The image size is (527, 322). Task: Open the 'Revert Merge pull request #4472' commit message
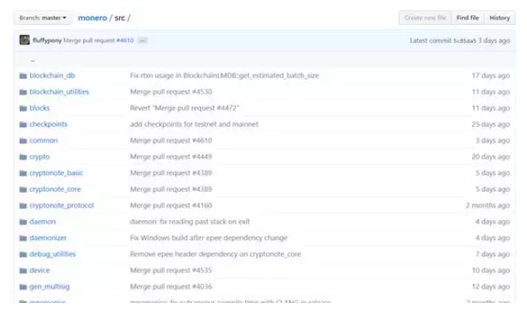pos(185,108)
